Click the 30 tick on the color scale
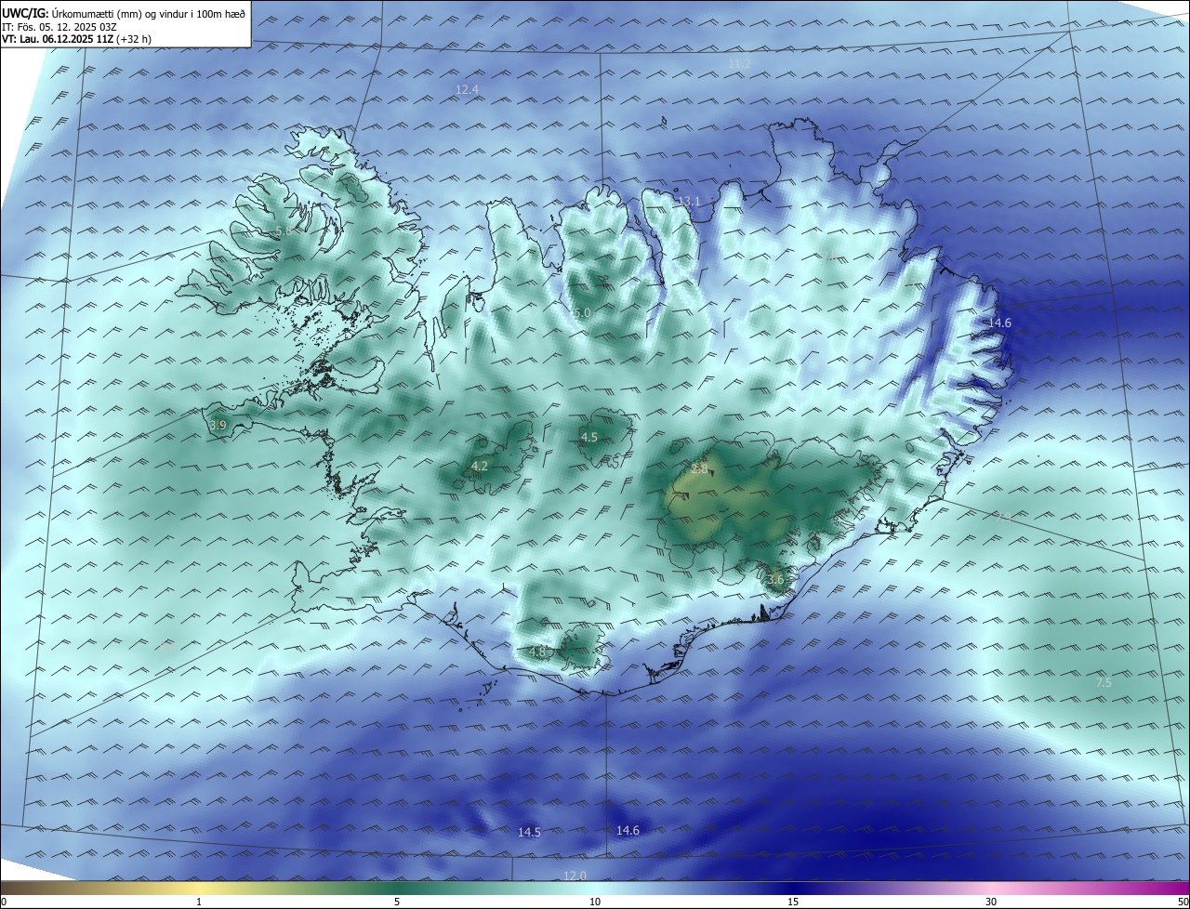 pyautogui.click(x=991, y=902)
